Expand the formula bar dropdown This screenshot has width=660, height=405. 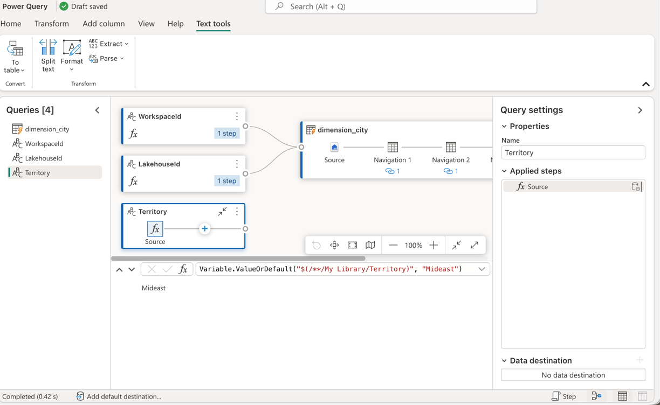pyautogui.click(x=482, y=269)
